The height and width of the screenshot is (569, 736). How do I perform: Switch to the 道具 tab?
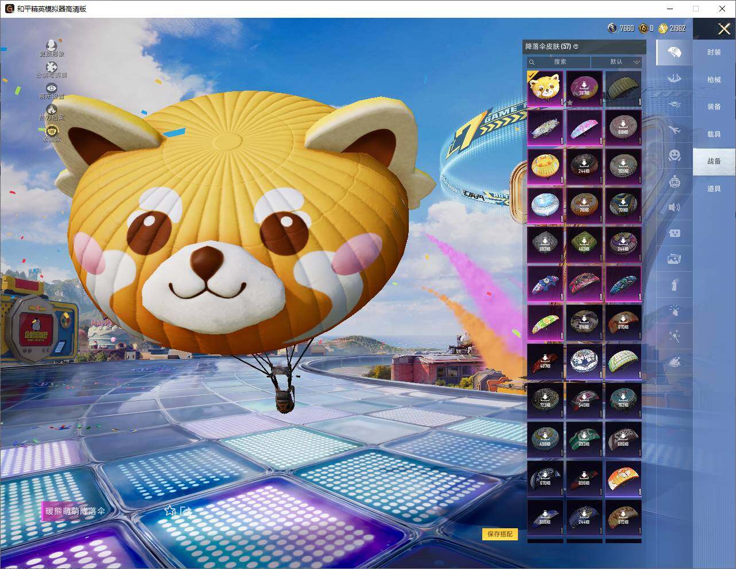[x=714, y=189]
